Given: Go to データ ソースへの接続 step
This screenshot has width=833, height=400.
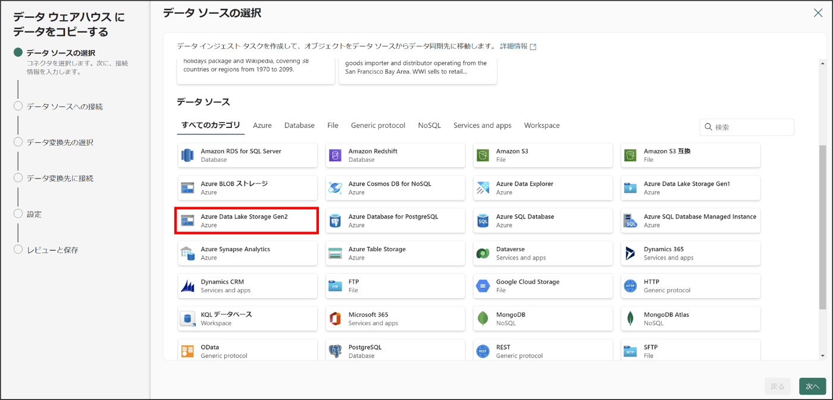Looking at the screenshot, I should pyautogui.click(x=58, y=107).
